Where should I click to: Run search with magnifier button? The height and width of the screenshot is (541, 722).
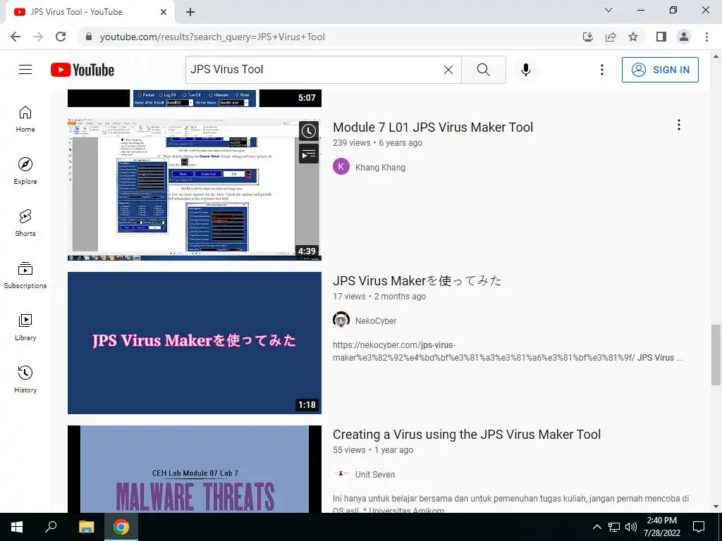(484, 70)
